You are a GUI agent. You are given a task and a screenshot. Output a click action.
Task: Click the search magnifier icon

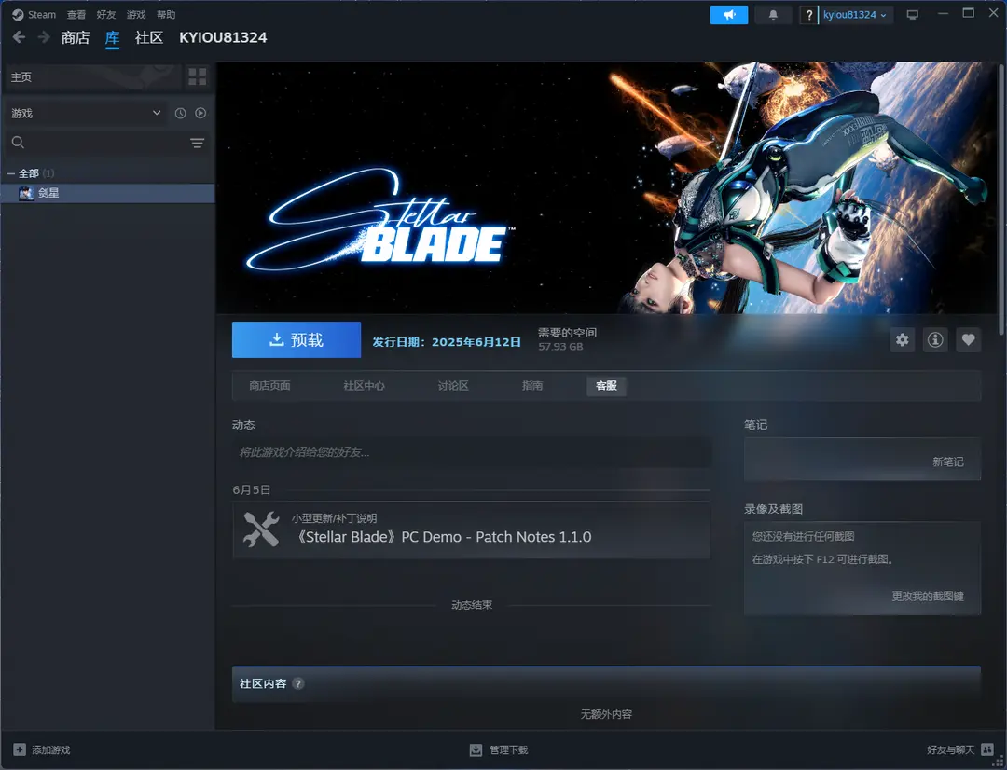[18, 143]
